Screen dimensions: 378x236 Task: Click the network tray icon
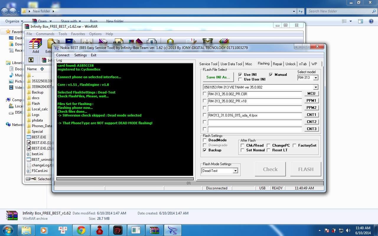pos(341,230)
